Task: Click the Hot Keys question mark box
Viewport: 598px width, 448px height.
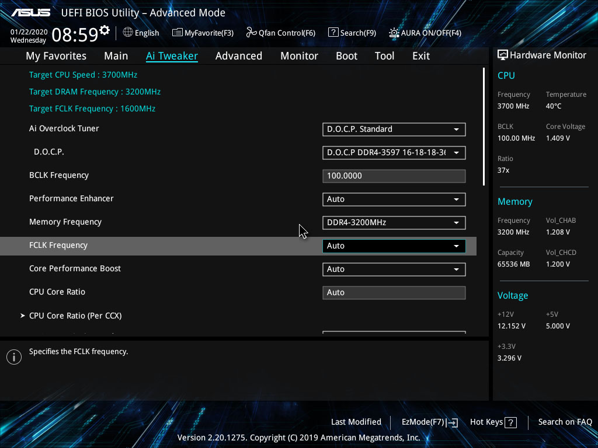Action: pos(510,422)
